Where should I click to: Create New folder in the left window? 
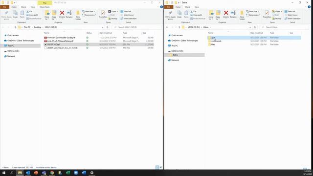tap(78, 15)
